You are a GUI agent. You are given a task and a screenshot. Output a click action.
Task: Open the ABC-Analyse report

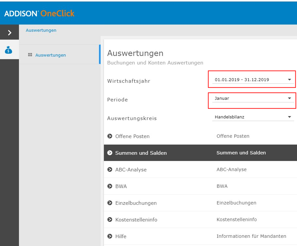[x=131, y=170]
